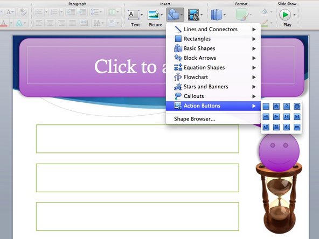Click the Insert Picture icon
Viewport: 319px width, 239px height.
point(154,15)
